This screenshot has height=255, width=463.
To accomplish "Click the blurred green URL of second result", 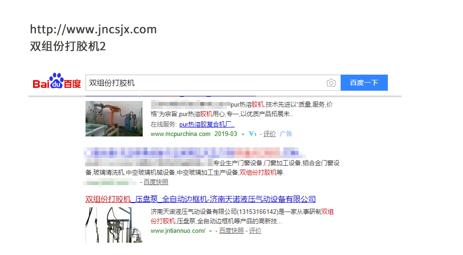I will tap(111, 183).
